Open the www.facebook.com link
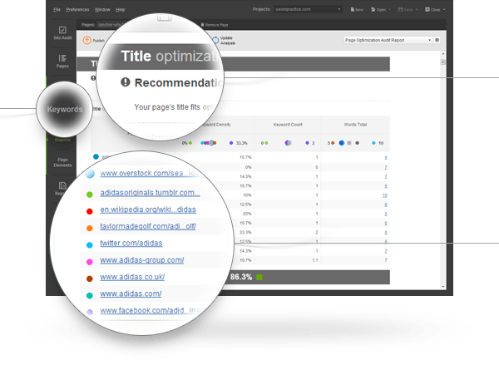Image resolution: width=499 pixels, height=365 pixels. point(151,311)
